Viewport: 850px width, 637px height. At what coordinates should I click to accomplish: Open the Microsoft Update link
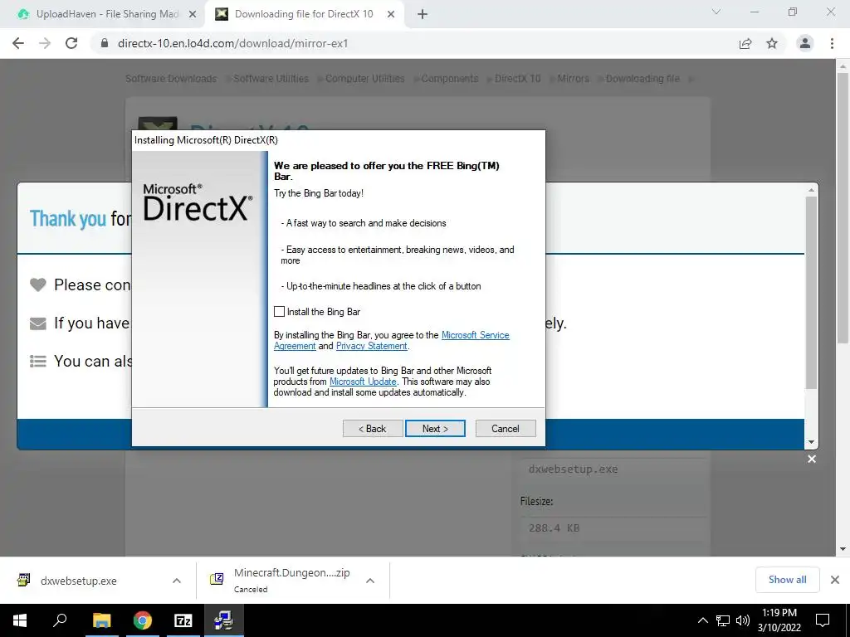[363, 382]
